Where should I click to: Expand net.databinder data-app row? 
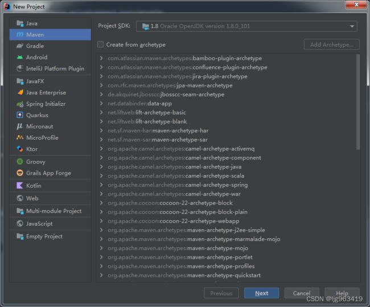101,103
